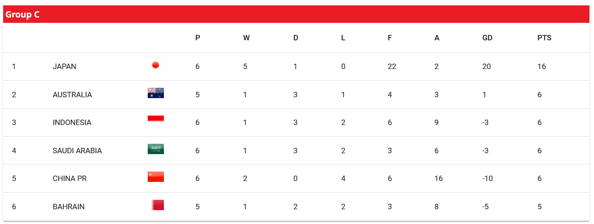
Task: Click China PR's -10 goal difference
Action: (x=488, y=178)
